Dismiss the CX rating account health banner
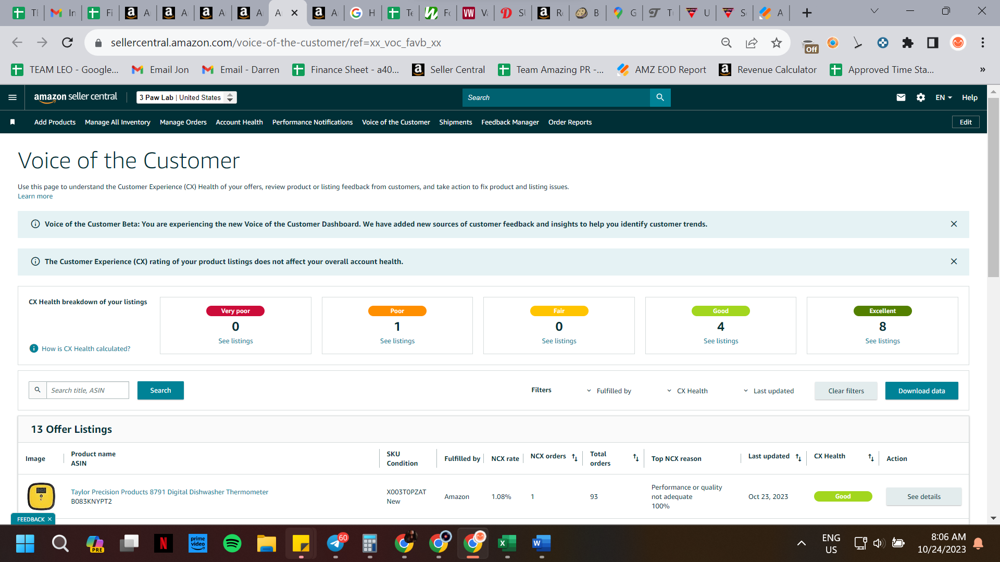 tap(954, 261)
